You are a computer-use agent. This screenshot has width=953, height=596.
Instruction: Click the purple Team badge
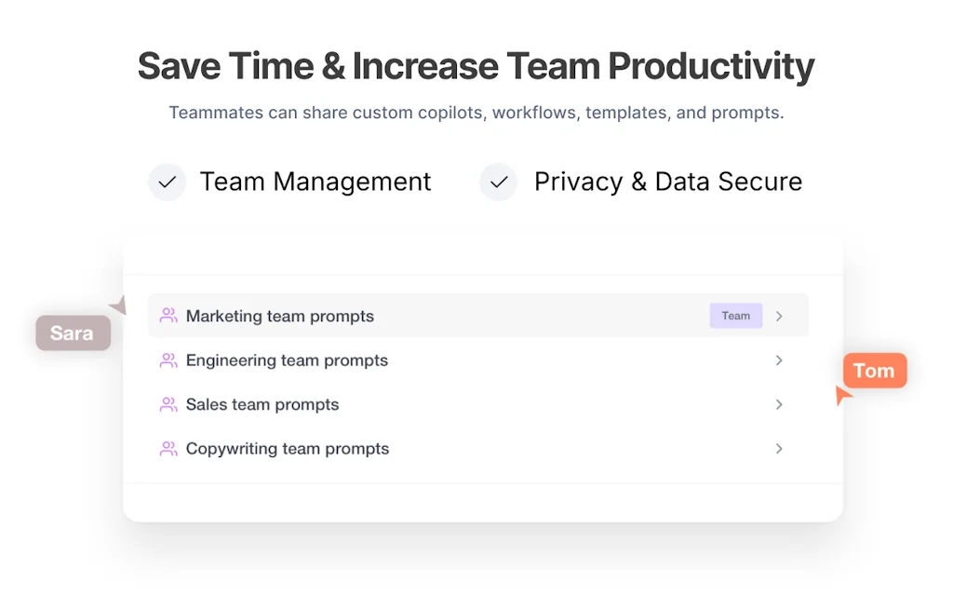[x=735, y=316]
